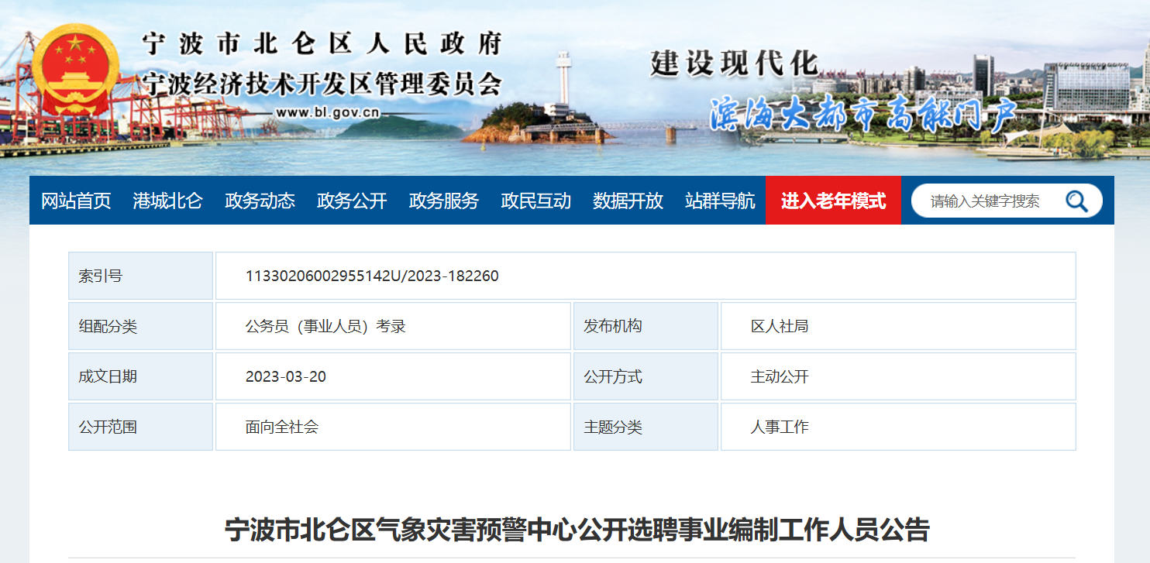
Task: Focus the 请输入关键字搜索 search field
Action: point(985,201)
